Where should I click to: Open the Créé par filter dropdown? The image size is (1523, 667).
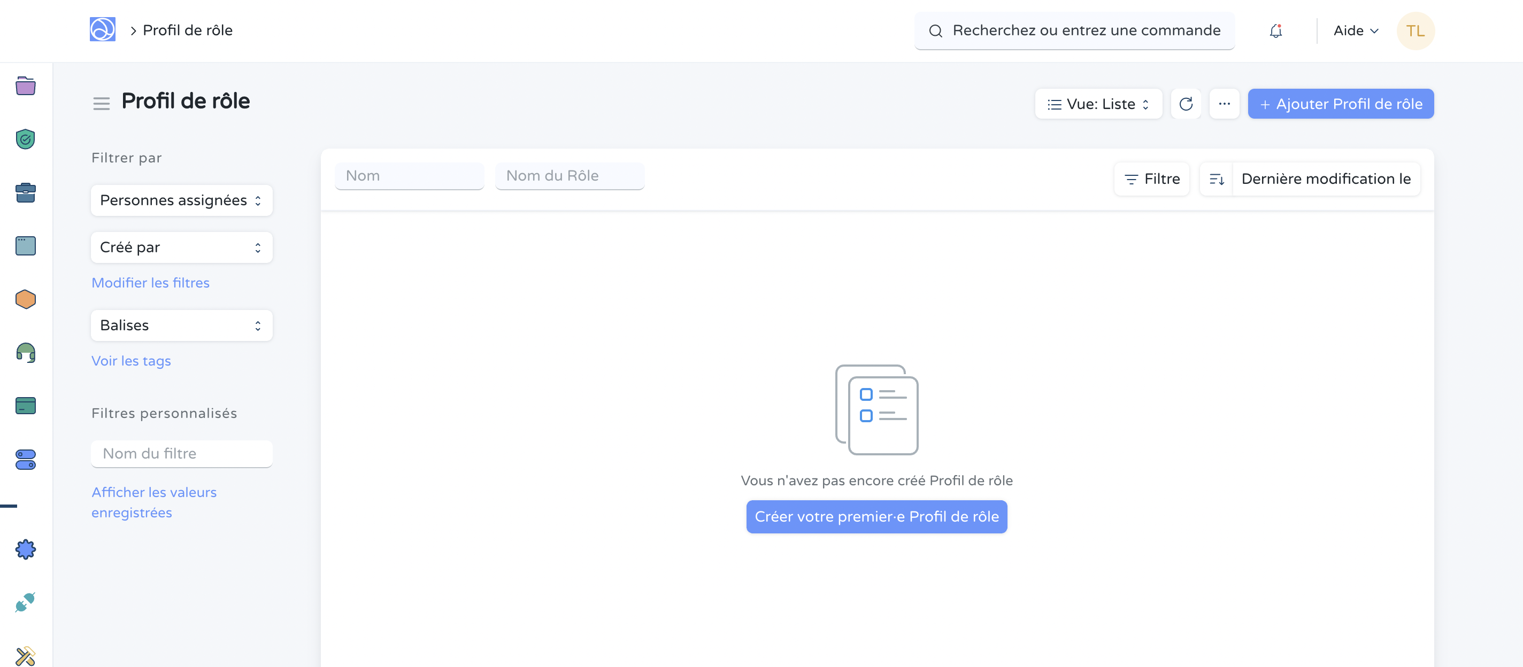pyautogui.click(x=181, y=247)
